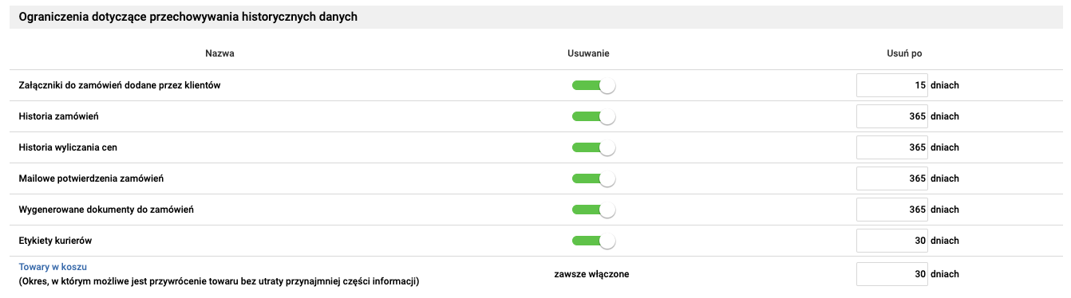Screen dimensions: 1071x298
Task: Disable deletion of Historia zamówień
Action: 594,116
